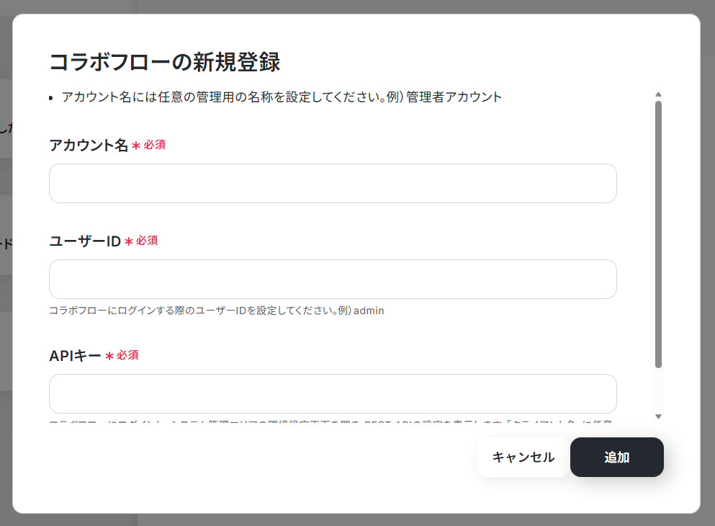Click the アカウント名 text input field
Image resolution: width=715 pixels, height=526 pixels.
(x=333, y=184)
